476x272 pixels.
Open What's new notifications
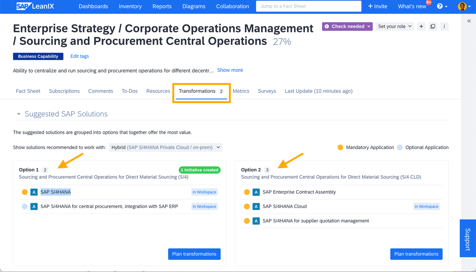point(412,6)
